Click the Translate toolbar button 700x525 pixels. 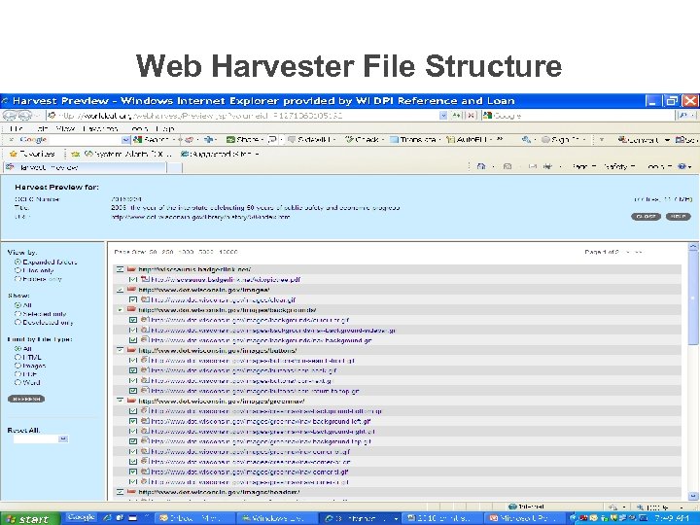pyautogui.click(x=413, y=140)
